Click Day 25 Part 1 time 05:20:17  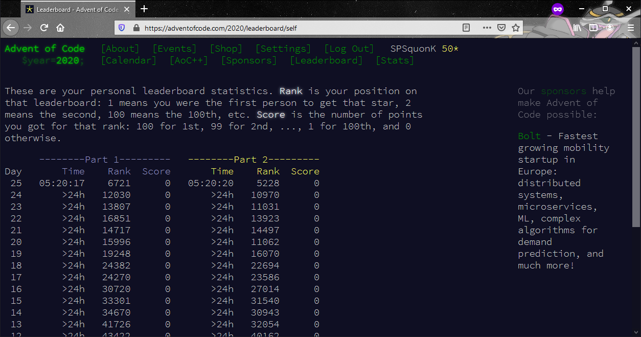tap(62, 183)
